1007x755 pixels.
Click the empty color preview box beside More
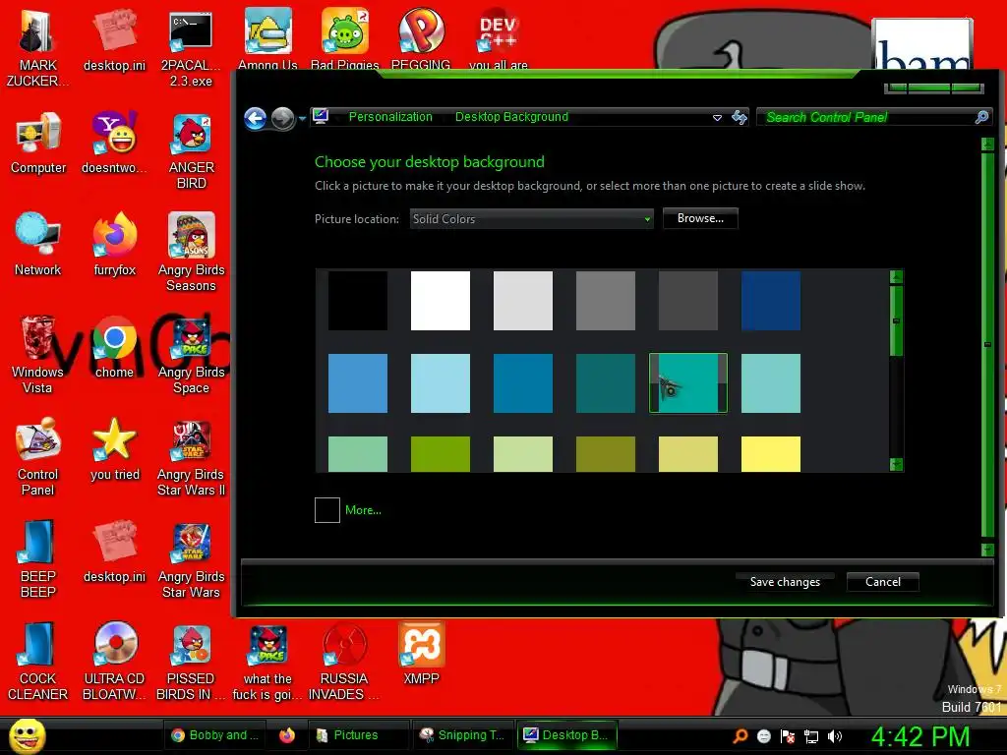pos(326,510)
